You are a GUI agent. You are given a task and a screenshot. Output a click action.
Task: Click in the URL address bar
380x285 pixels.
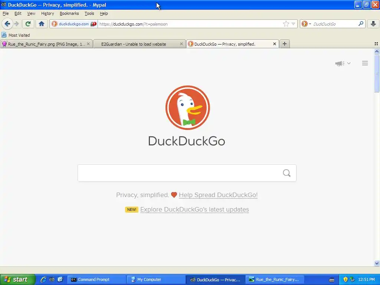(190, 24)
